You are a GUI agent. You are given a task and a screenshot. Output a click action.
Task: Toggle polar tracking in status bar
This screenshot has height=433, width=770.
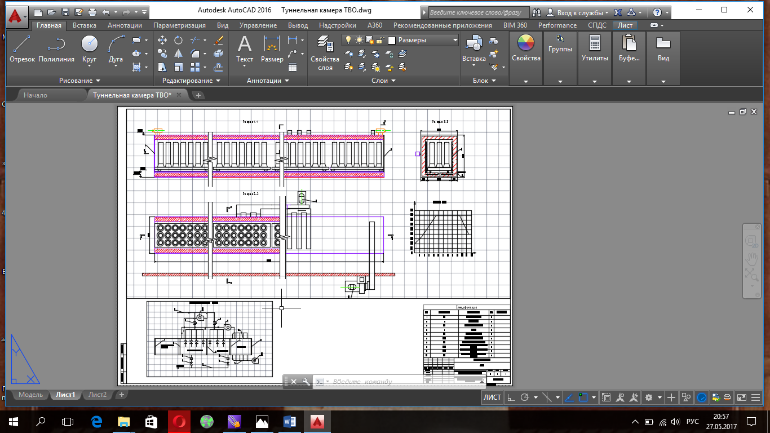click(525, 397)
